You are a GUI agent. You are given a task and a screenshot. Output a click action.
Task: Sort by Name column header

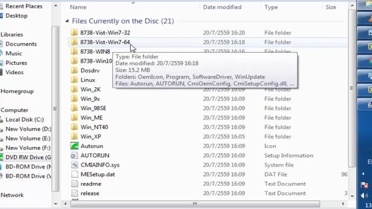78,7
